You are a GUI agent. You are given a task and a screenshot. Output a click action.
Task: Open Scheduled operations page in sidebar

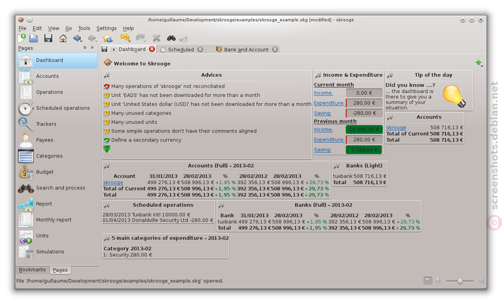point(57,108)
